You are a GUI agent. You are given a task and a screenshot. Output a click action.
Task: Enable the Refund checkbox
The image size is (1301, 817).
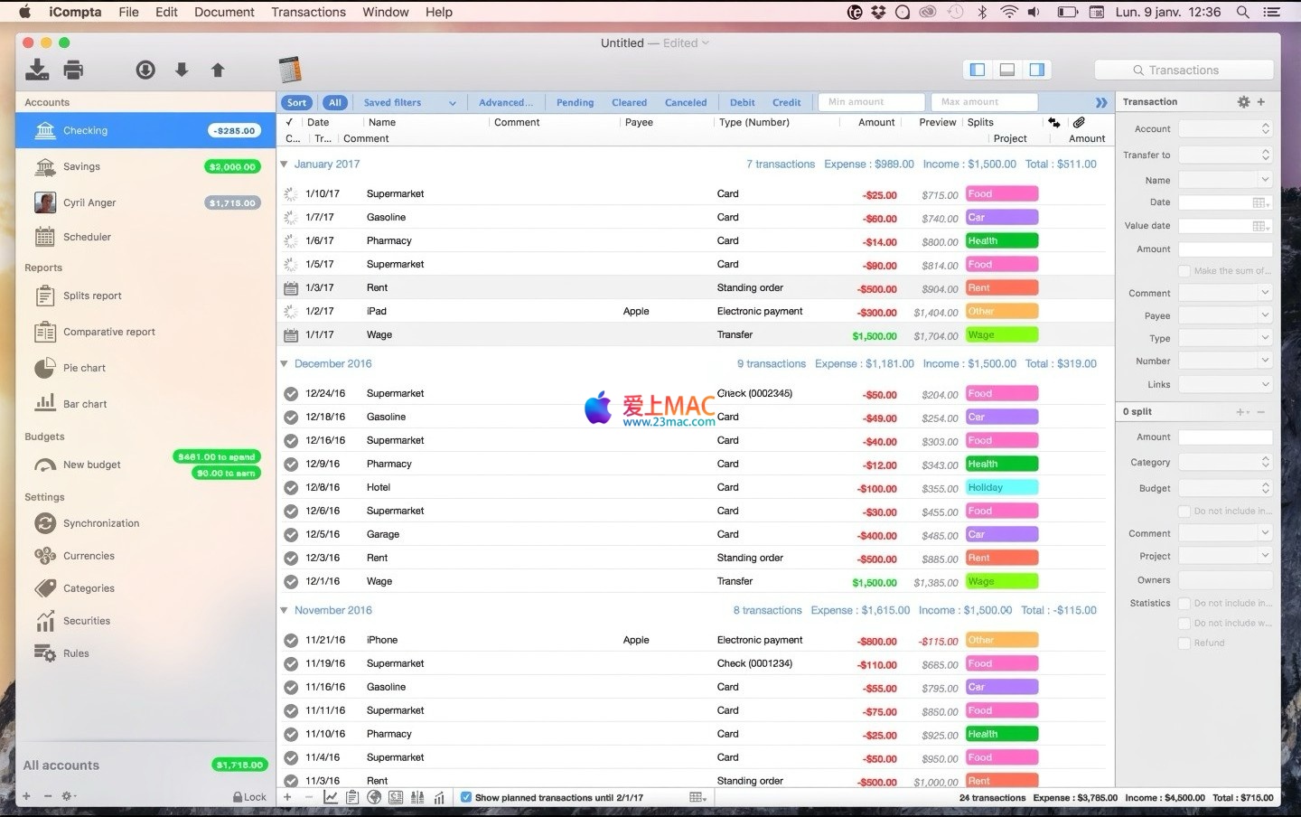click(x=1184, y=643)
